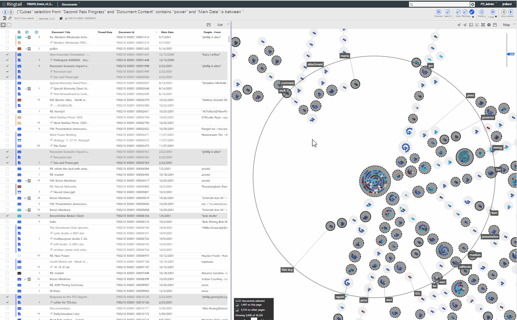
Task: Open the Search page icon
Action: (x=448, y=12)
